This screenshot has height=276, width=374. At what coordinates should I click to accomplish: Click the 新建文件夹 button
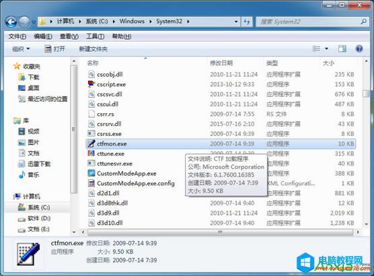pos(93,49)
